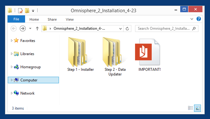Screen dimensions: 210x119
Task: Expand the Computer tree node
Action: (12, 80)
